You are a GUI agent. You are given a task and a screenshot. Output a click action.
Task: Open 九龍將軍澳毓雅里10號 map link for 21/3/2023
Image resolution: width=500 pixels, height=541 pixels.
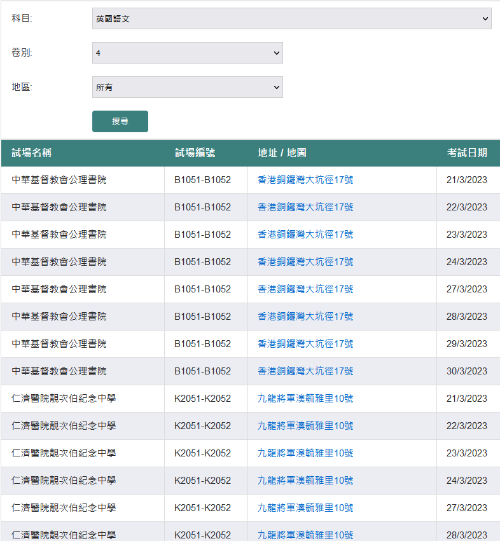coord(305,398)
